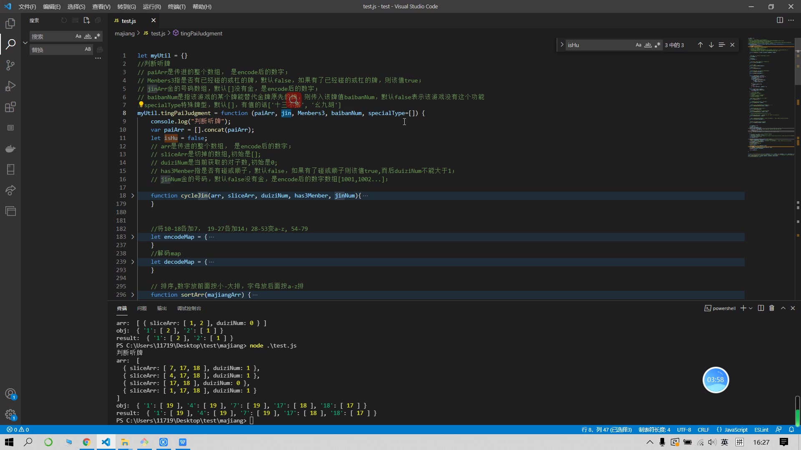Open editor more actions ellipsis
The image size is (801, 450).
(791, 20)
